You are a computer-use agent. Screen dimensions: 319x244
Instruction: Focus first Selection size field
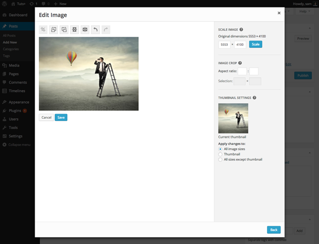tap(239, 81)
